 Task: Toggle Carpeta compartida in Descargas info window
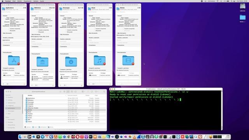66,30
